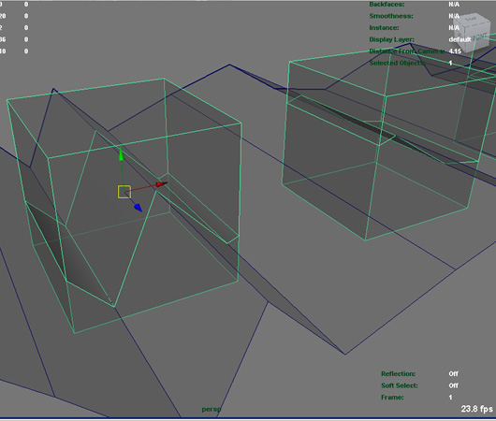Click the 'Display Layer:' HUD label
The image size is (496, 421).
391,39
